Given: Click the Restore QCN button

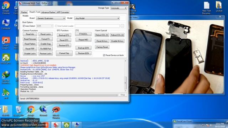Looking at the screenshot, I should pyautogui.click(x=83, y=53).
